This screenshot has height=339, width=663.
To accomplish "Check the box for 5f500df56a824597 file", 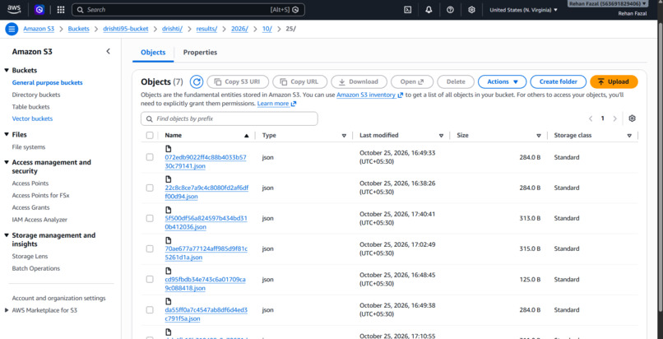I will point(150,218).
